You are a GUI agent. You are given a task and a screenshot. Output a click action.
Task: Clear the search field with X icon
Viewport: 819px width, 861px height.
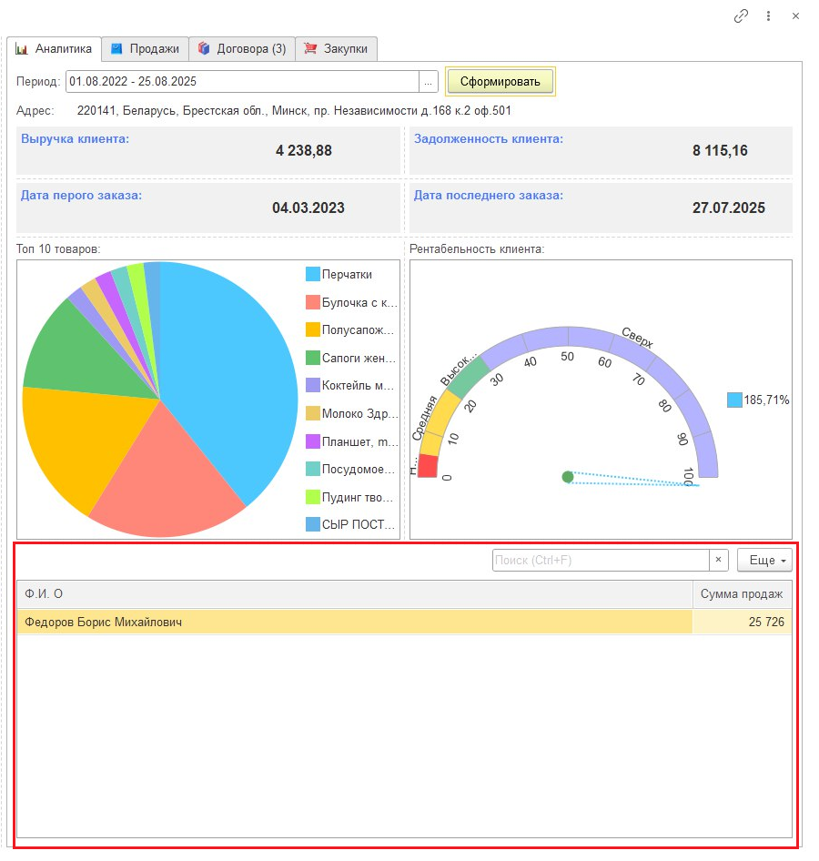718,561
